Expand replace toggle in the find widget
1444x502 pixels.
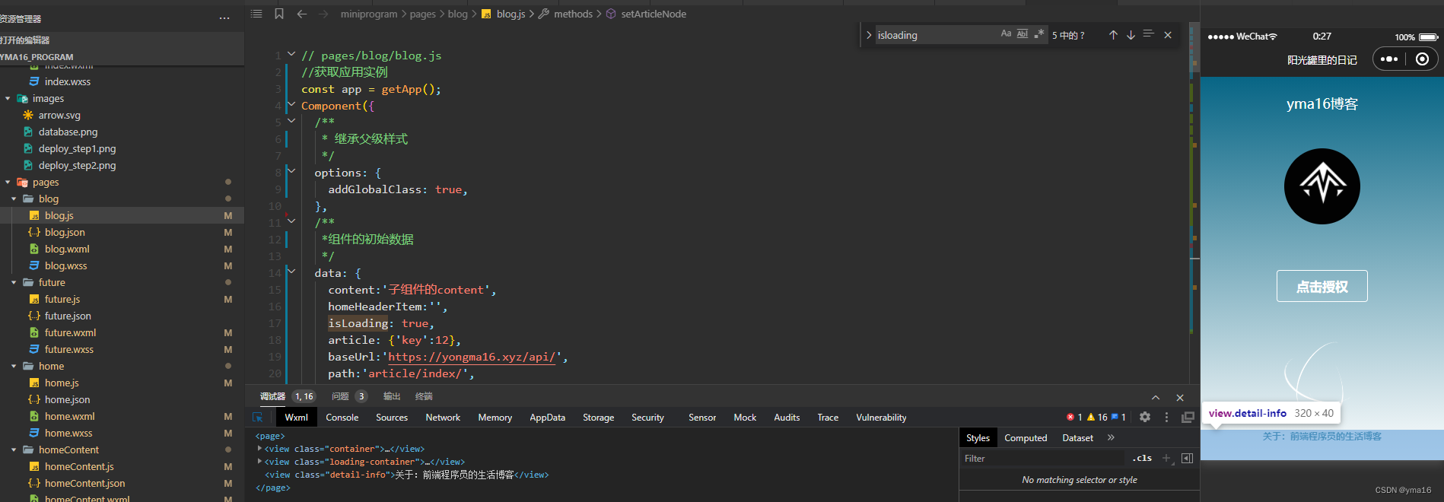(868, 35)
